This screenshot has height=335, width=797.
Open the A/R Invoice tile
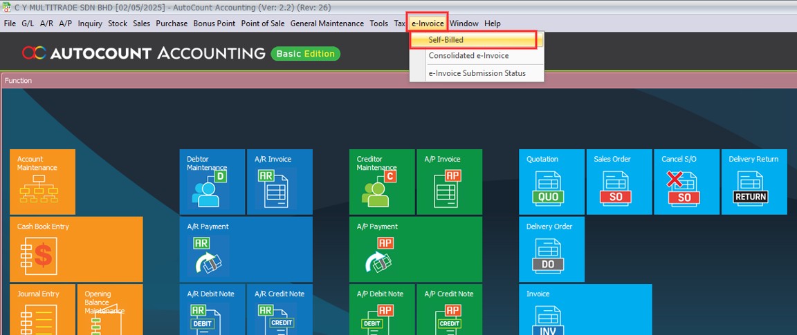point(279,182)
